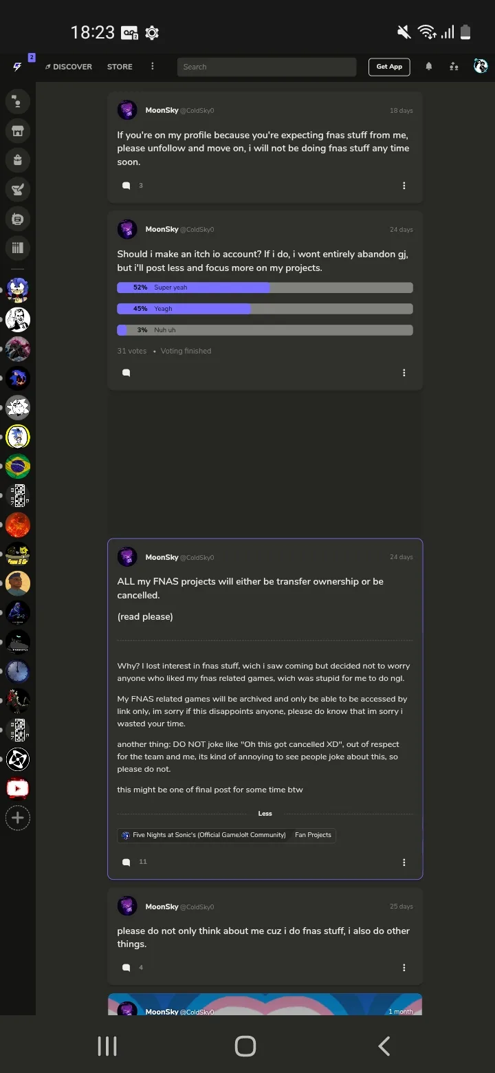Click the Get App button

[x=389, y=67]
